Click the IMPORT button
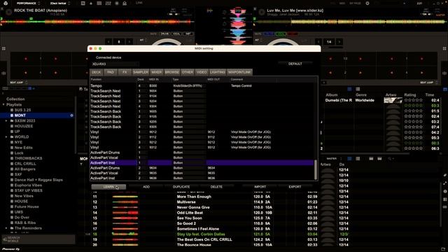 pos(260,187)
